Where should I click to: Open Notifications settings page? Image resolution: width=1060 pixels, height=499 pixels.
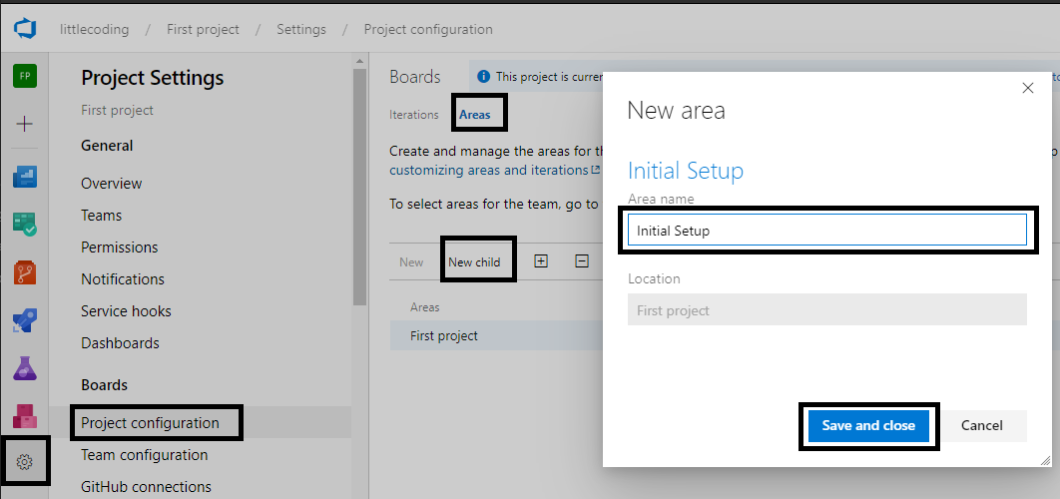click(123, 279)
